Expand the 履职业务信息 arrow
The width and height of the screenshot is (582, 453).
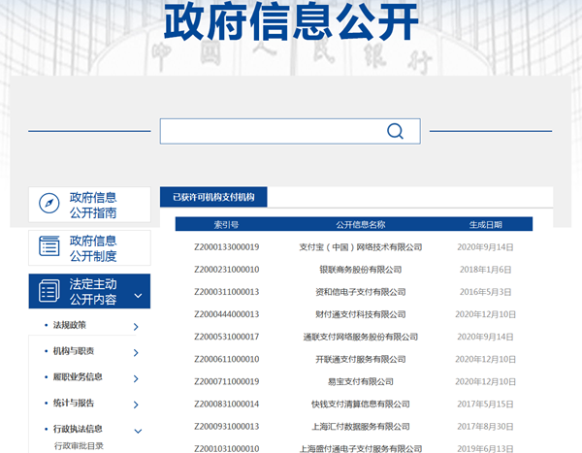tap(136, 378)
